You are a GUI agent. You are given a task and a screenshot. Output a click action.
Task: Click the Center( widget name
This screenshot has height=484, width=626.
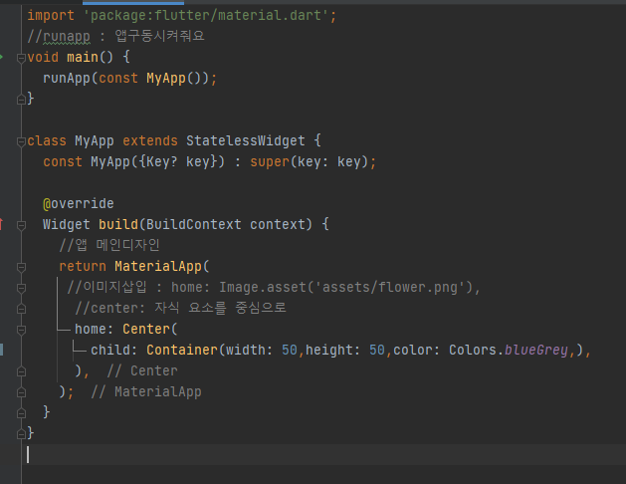[x=150, y=329]
